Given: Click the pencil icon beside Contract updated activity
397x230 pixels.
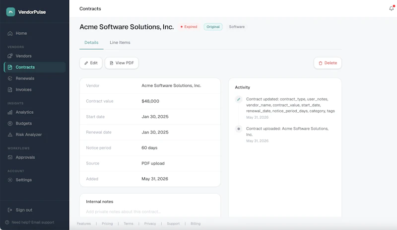Looking at the screenshot, I should [x=239, y=99].
